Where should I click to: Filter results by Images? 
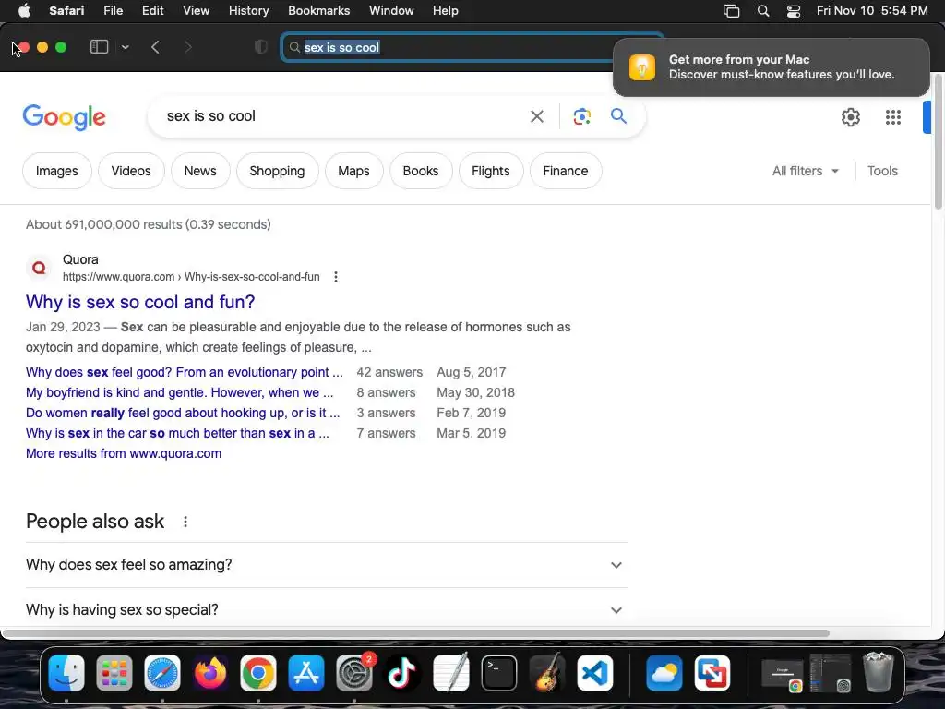coord(56,171)
